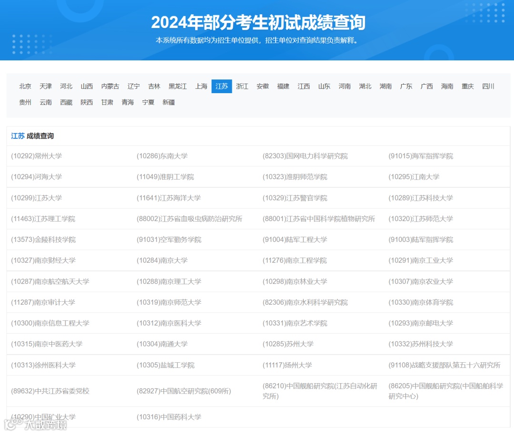Open (10292)常州大学 score query

coord(36,156)
